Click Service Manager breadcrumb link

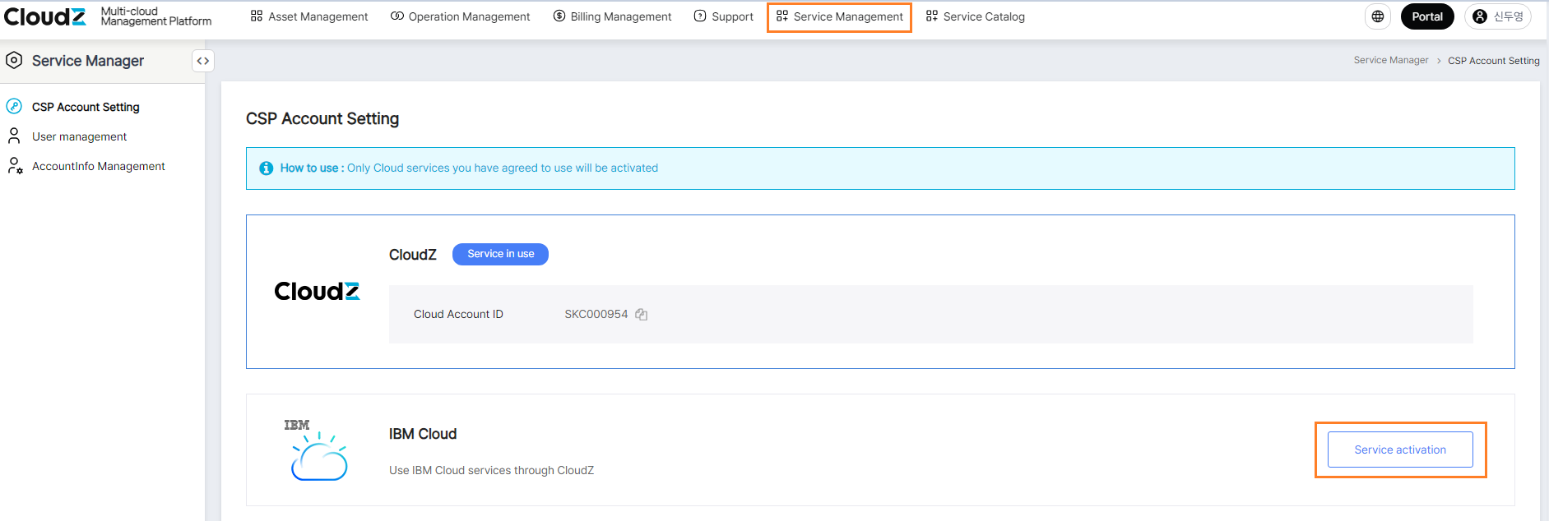tap(1391, 60)
